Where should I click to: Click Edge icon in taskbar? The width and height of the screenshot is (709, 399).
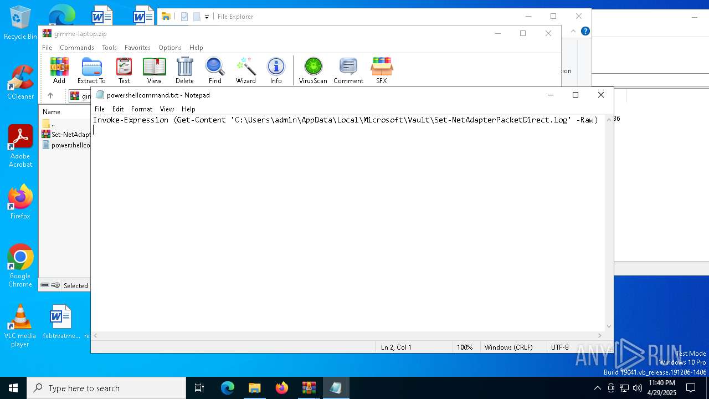pos(228,388)
